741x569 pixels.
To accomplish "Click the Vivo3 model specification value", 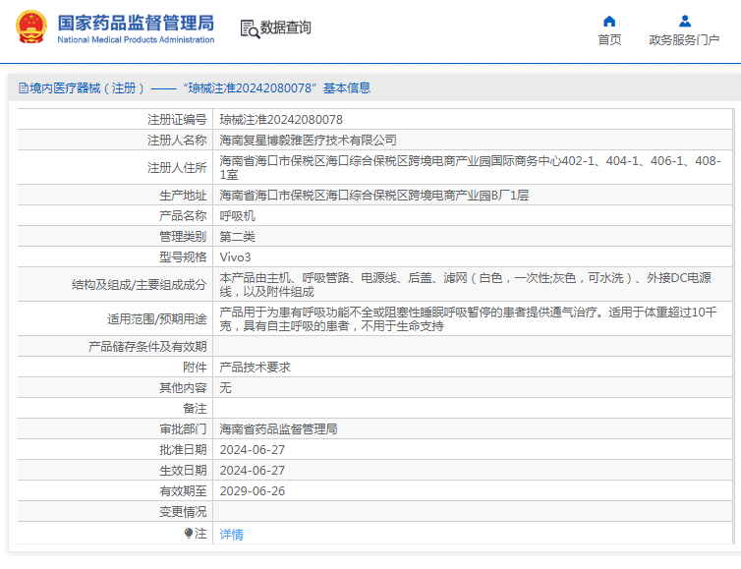I will [235, 257].
